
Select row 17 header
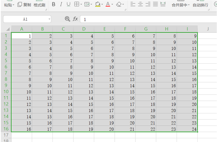pyautogui.click(x=6, y=135)
